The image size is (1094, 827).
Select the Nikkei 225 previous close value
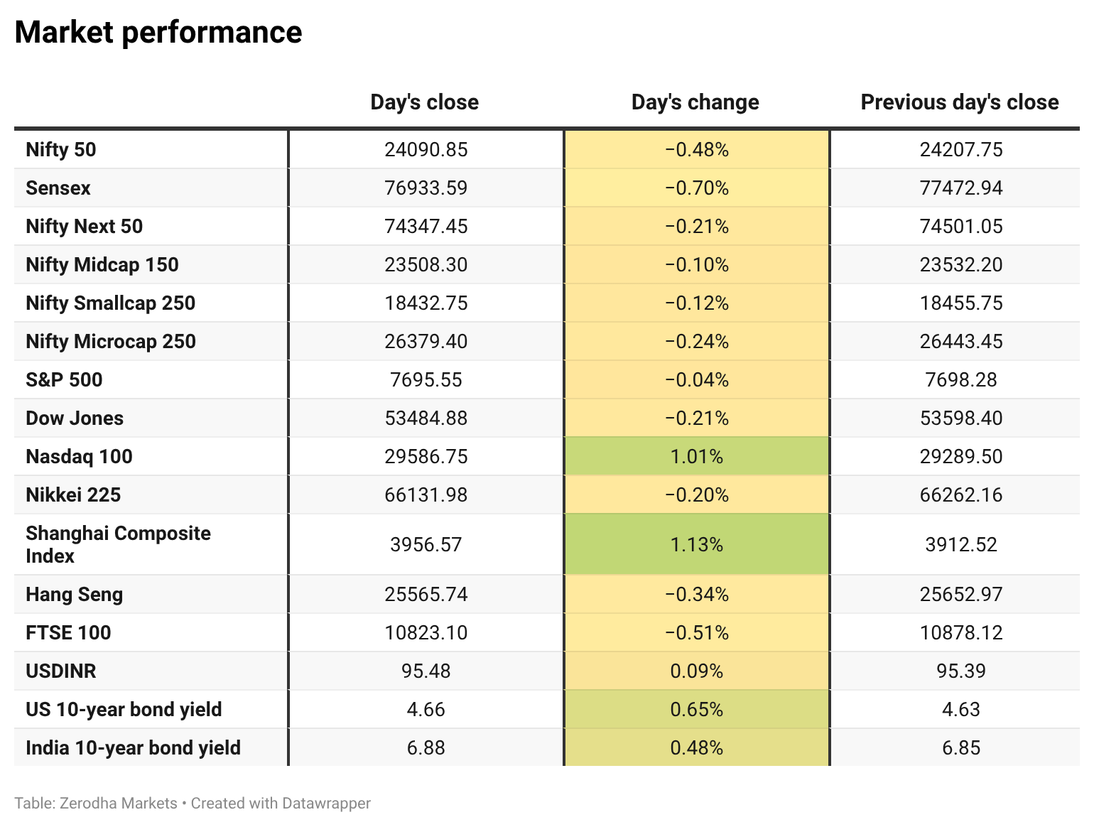click(961, 495)
